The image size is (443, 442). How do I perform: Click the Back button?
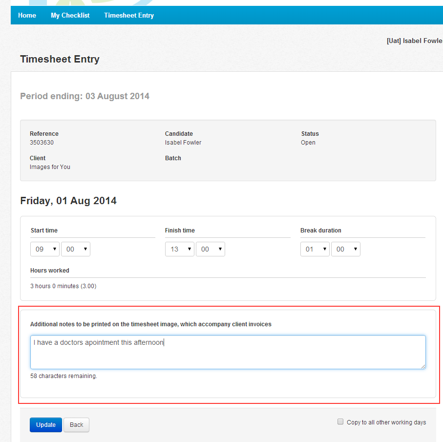[76, 425]
